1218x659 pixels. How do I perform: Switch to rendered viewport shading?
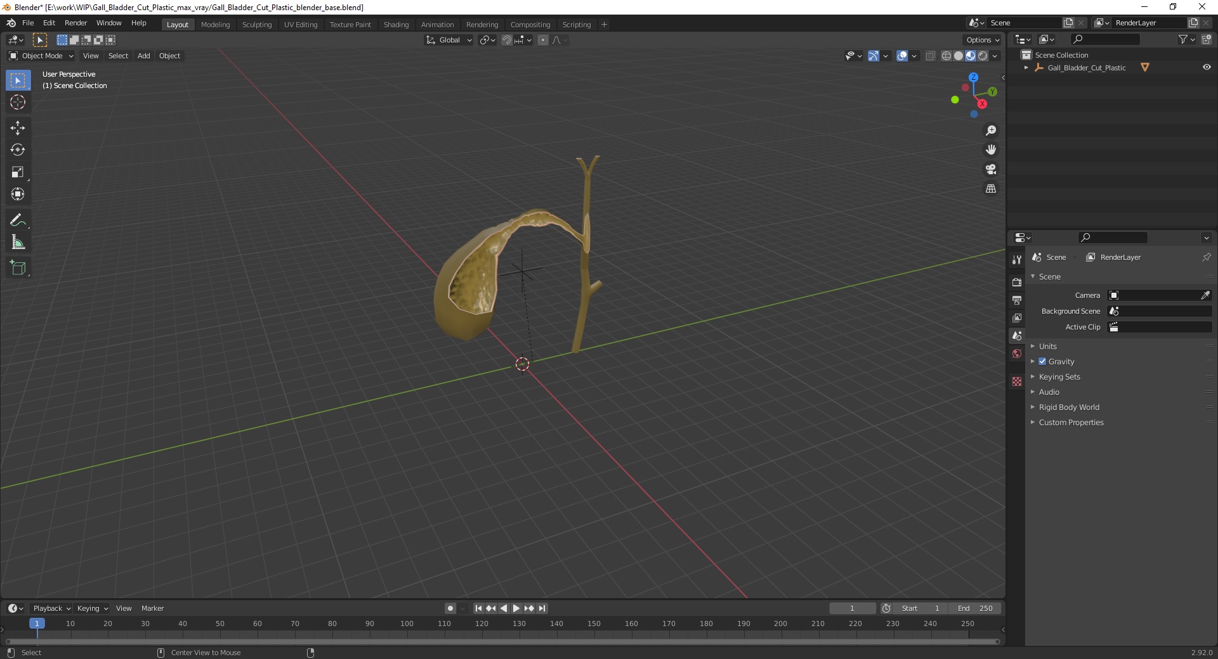tap(983, 56)
